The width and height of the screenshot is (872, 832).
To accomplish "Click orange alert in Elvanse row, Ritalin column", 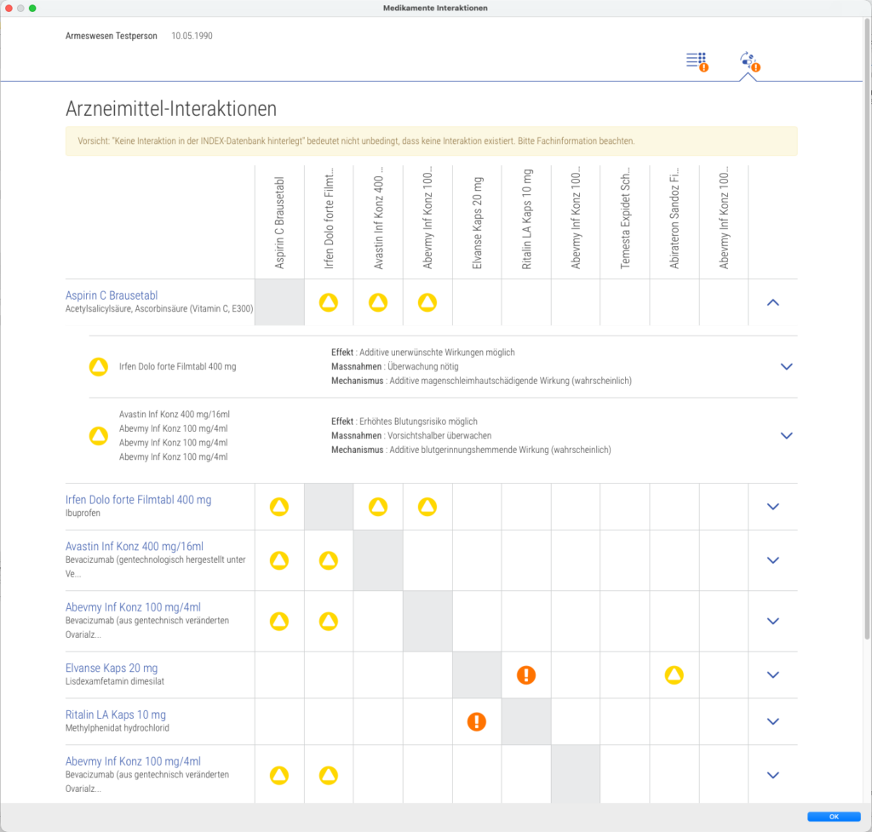I will click(526, 674).
